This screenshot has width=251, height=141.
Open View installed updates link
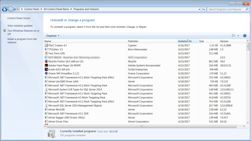[x=20, y=26]
